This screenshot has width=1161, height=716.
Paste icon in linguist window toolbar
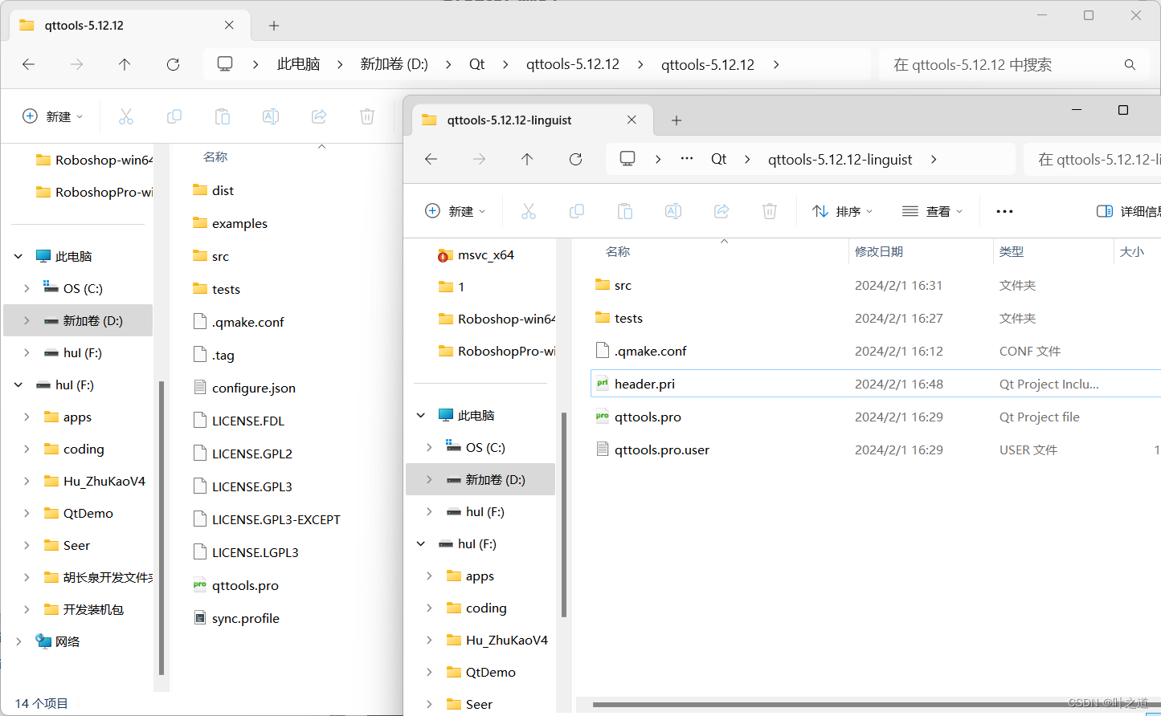[625, 211]
